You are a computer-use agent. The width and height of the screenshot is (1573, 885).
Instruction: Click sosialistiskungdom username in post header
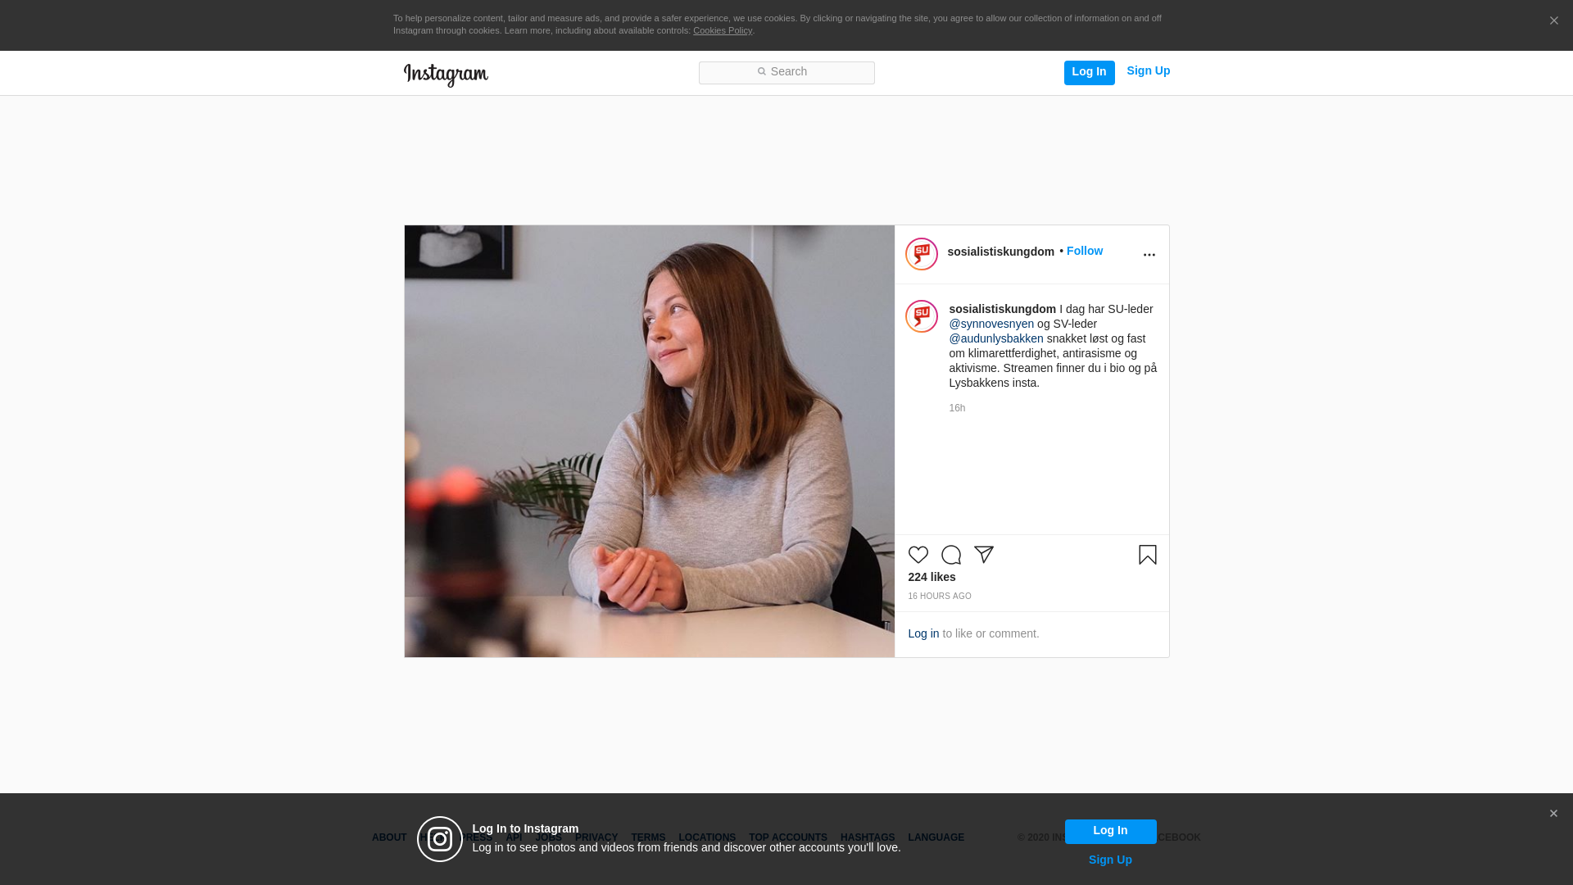(1000, 252)
